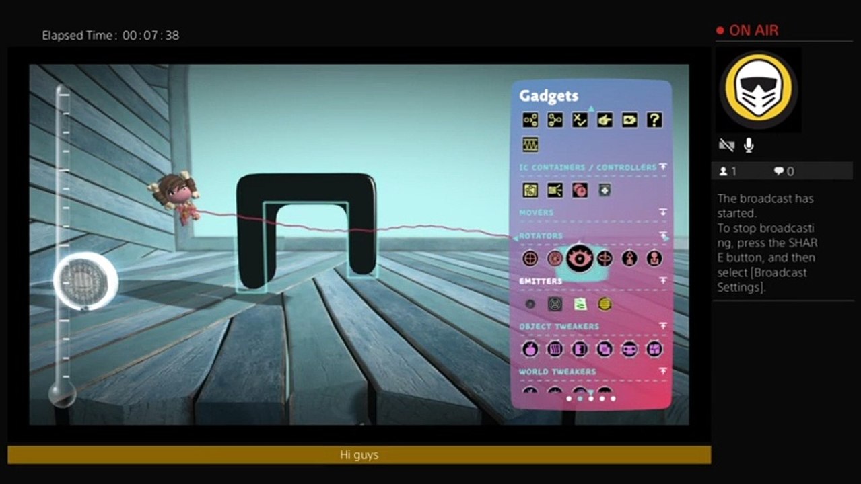861x484 pixels.
Task: Click the Object Tweakers heading text
Action: (x=559, y=326)
